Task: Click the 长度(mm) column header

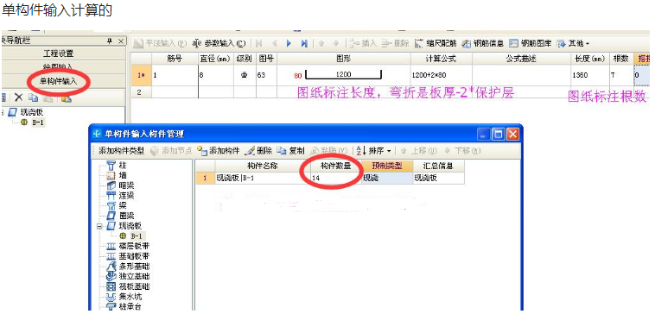Action: 590,59
